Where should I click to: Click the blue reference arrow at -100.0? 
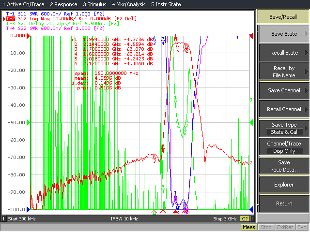click(28, 209)
